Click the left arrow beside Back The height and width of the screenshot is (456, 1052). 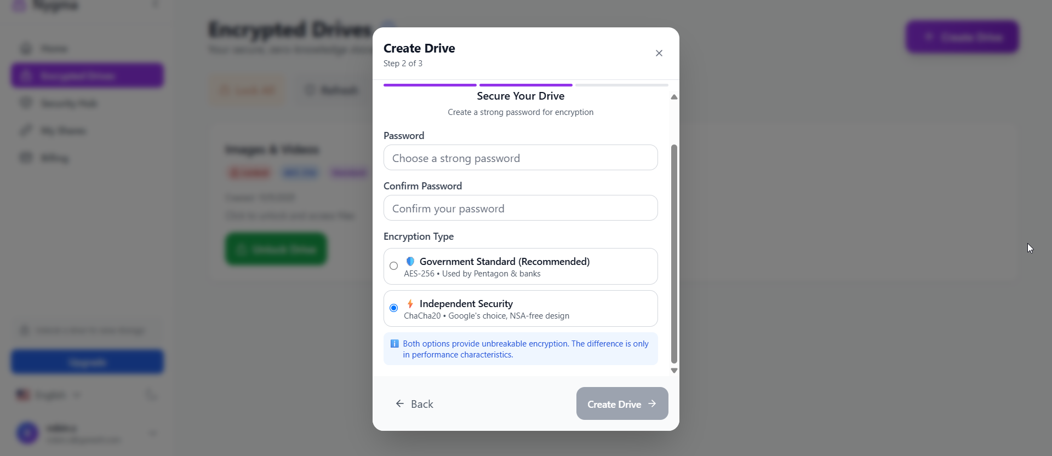tap(400, 404)
